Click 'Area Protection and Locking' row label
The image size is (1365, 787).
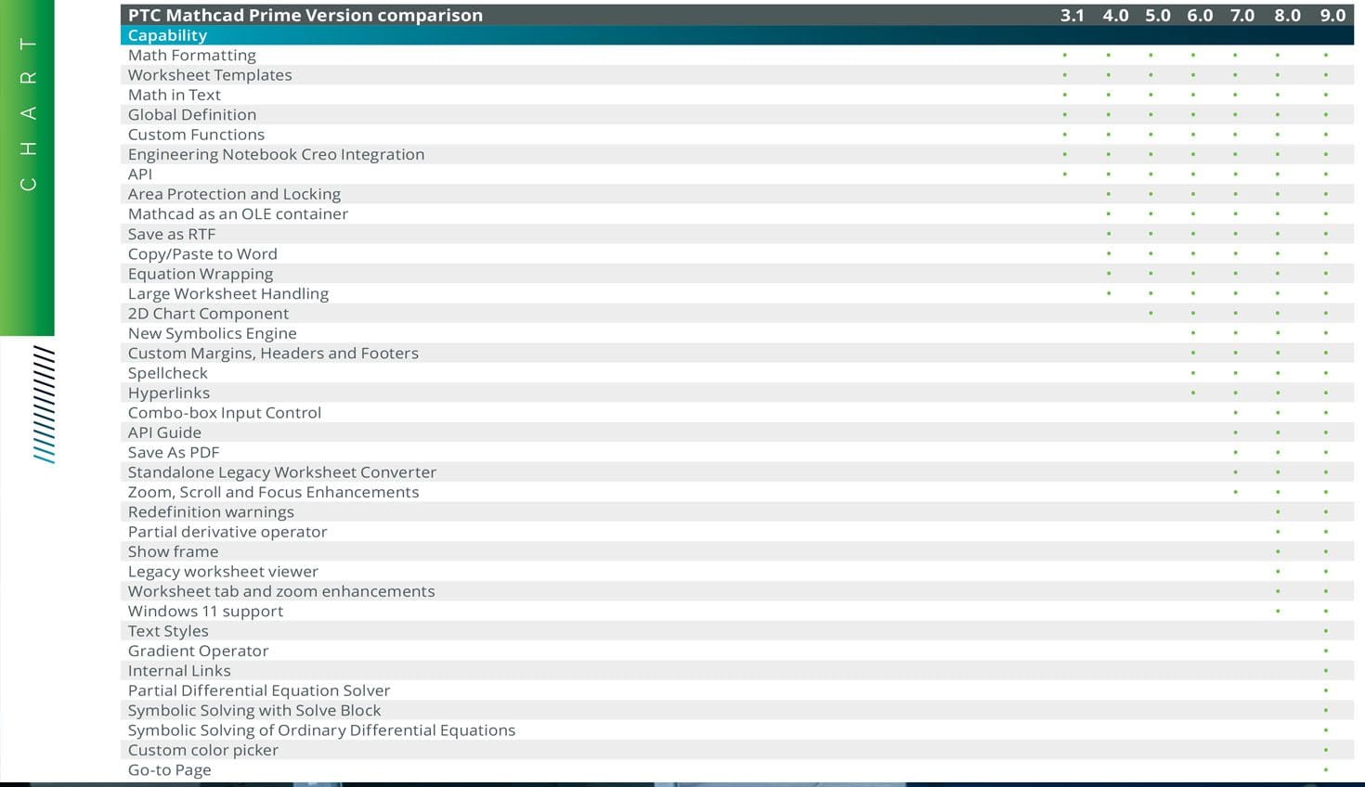pos(234,194)
